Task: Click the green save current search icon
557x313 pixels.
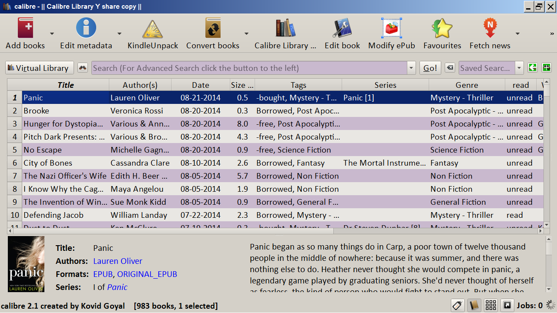Action: pos(547,68)
